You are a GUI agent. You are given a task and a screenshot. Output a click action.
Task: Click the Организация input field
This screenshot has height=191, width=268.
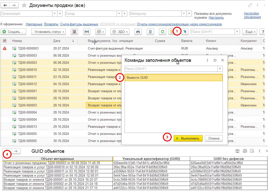pyautogui.click(x=26, y=14)
